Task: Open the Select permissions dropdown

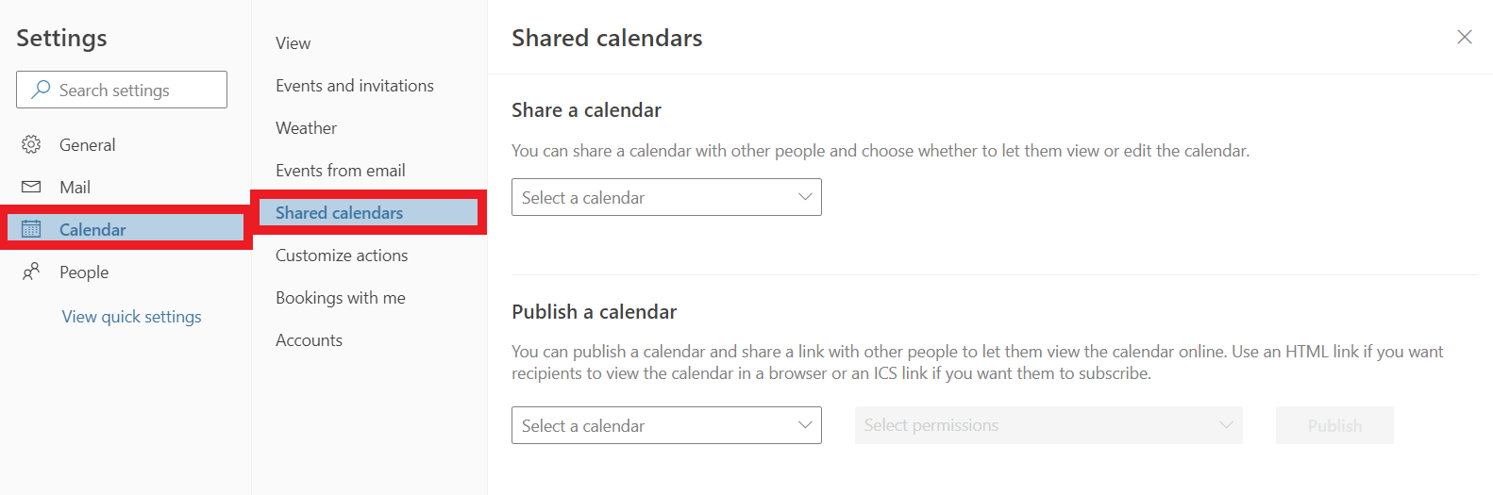Action: pyautogui.click(x=1048, y=425)
